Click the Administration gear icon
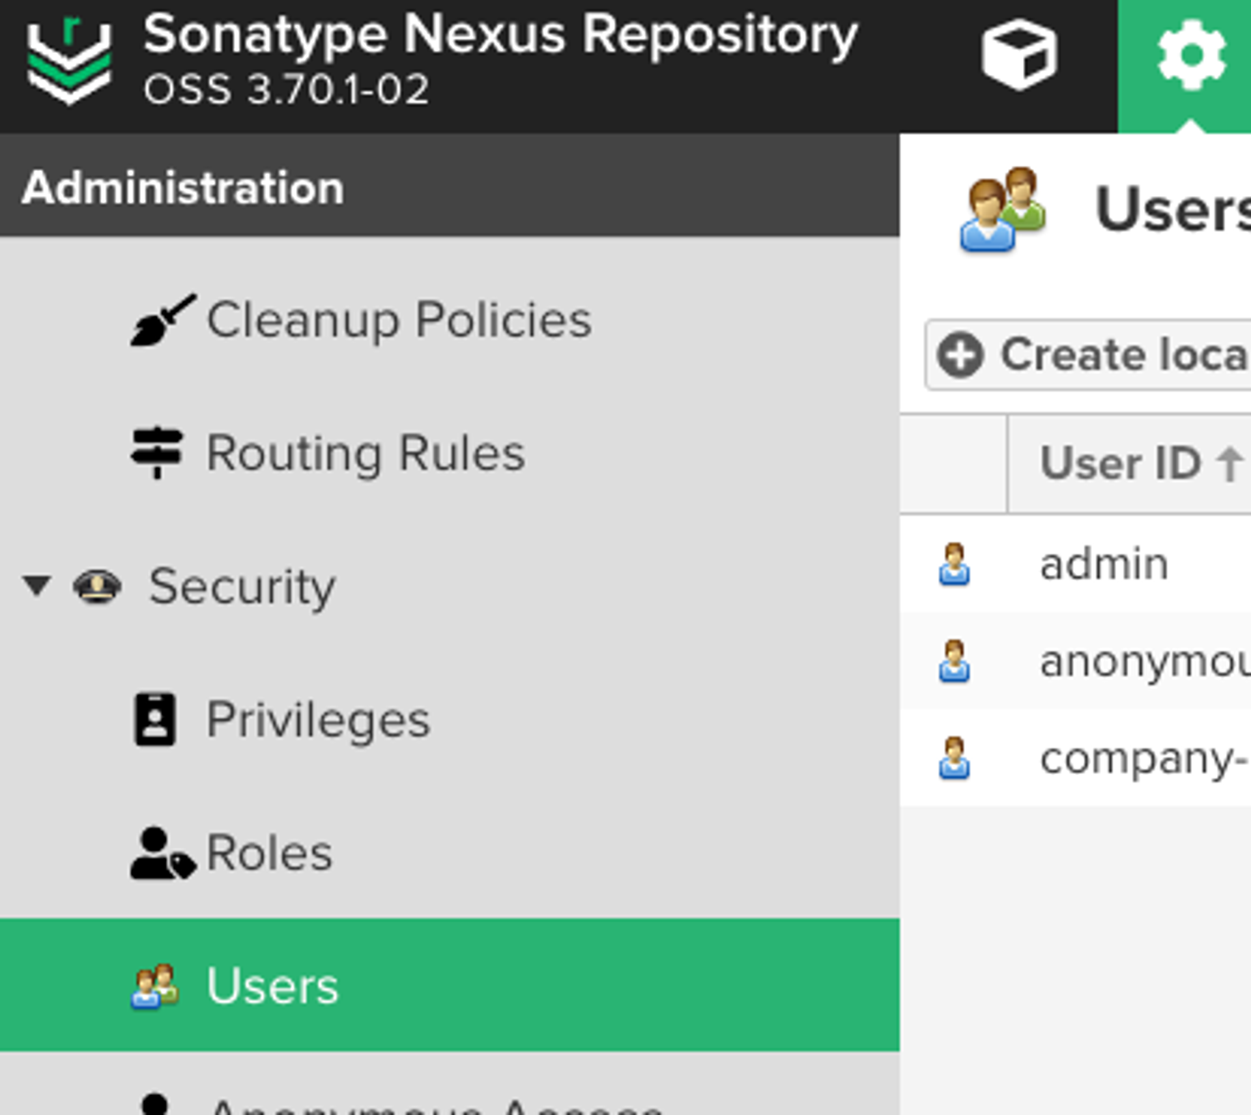 pos(1191,55)
